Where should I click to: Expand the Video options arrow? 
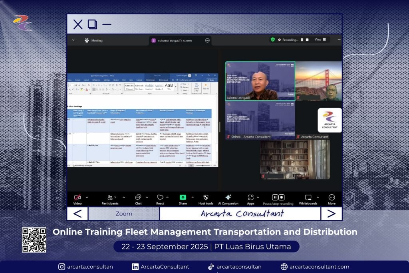(x=87, y=197)
